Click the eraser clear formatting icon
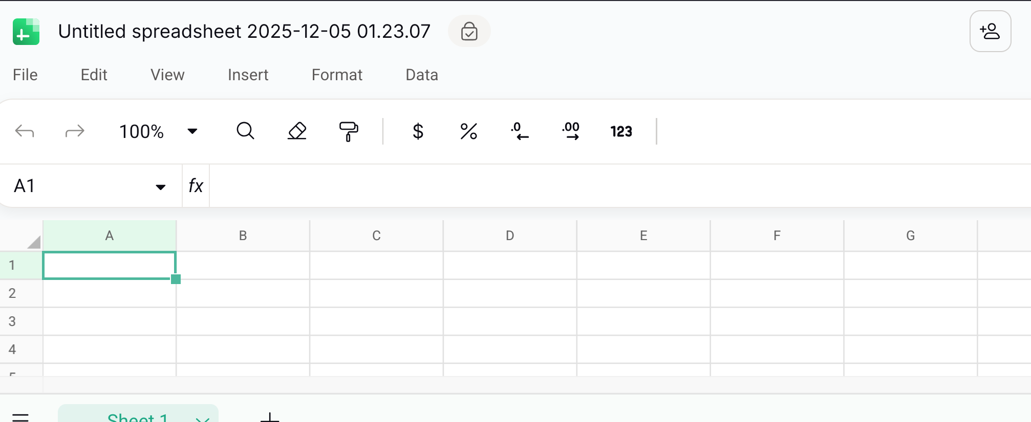Viewport: 1031px width, 422px height. [x=297, y=131]
